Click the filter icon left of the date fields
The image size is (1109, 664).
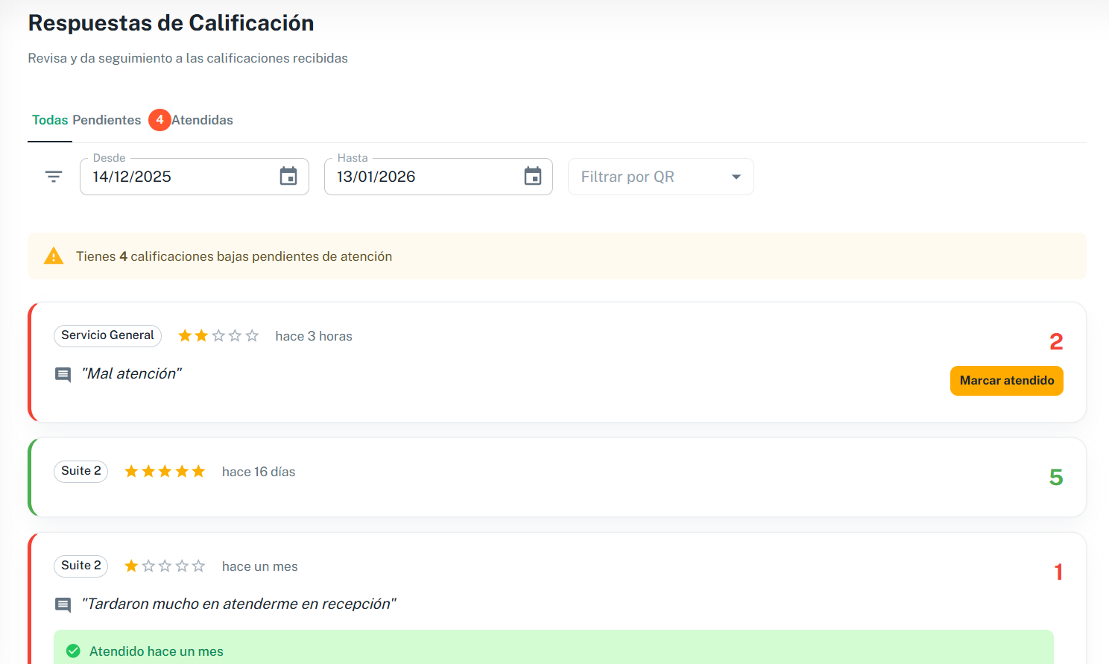point(53,176)
